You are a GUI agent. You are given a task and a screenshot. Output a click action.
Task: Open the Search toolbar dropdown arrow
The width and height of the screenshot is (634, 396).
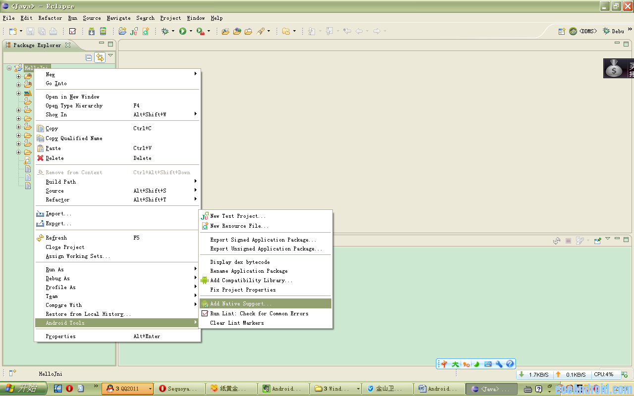[269, 31]
